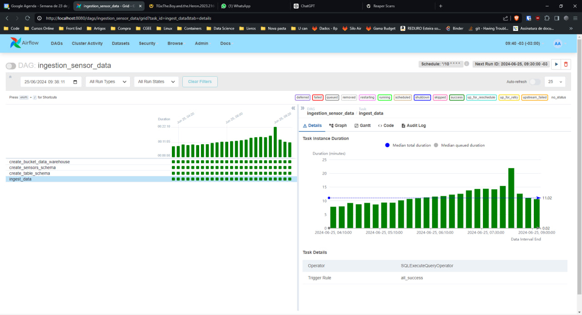
Task: Toggle Median total duration legend item
Action: click(408, 145)
